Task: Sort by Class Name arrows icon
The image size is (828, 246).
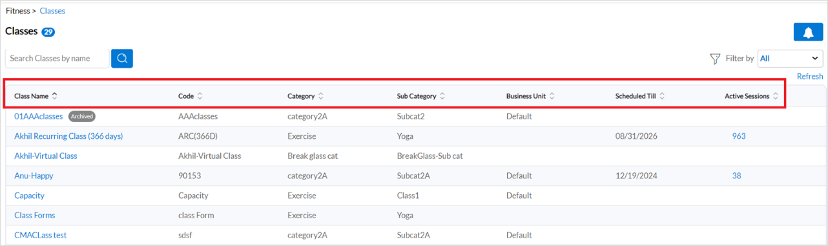Action: (x=55, y=96)
